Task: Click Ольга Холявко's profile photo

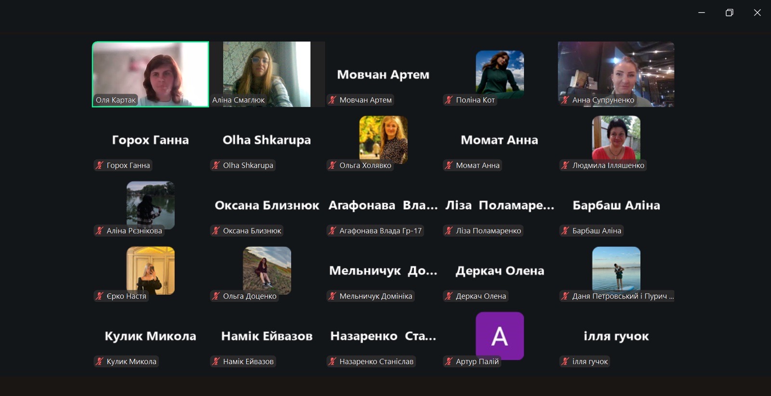Action: click(x=383, y=139)
